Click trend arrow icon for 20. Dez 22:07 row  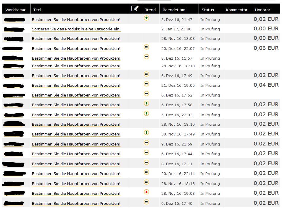tap(146, 47)
